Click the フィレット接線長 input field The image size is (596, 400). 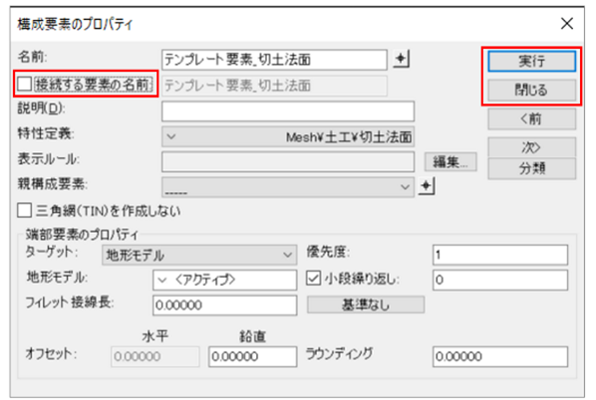click(x=224, y=305)
